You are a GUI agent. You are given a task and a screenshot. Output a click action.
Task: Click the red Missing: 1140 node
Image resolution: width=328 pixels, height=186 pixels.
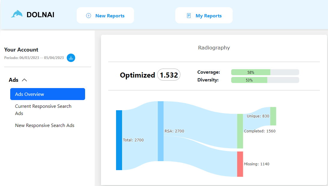tap(241, 164)
